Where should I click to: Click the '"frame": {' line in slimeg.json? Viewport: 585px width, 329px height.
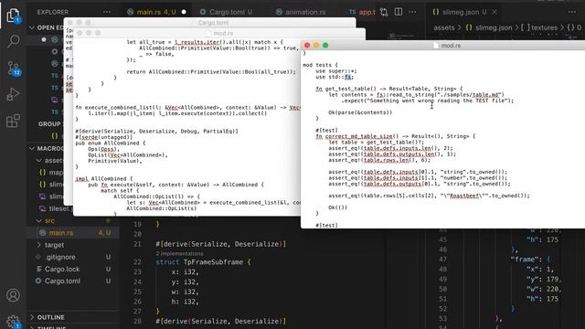point(530,260)
